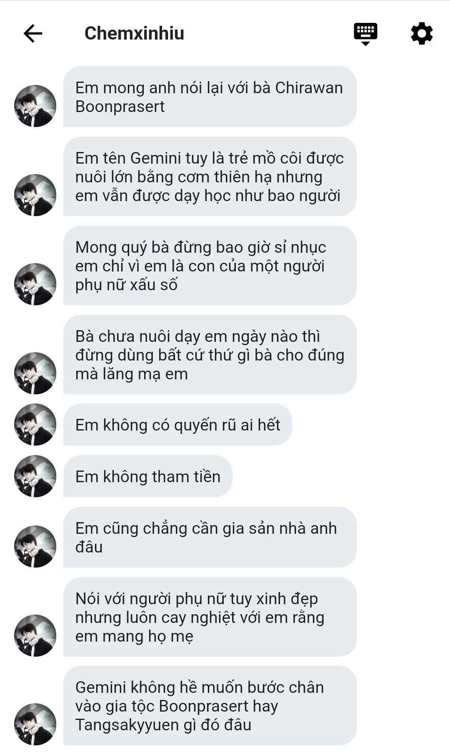Tap avatar beside 'Mong quý bà' message

tap(35, 284)
